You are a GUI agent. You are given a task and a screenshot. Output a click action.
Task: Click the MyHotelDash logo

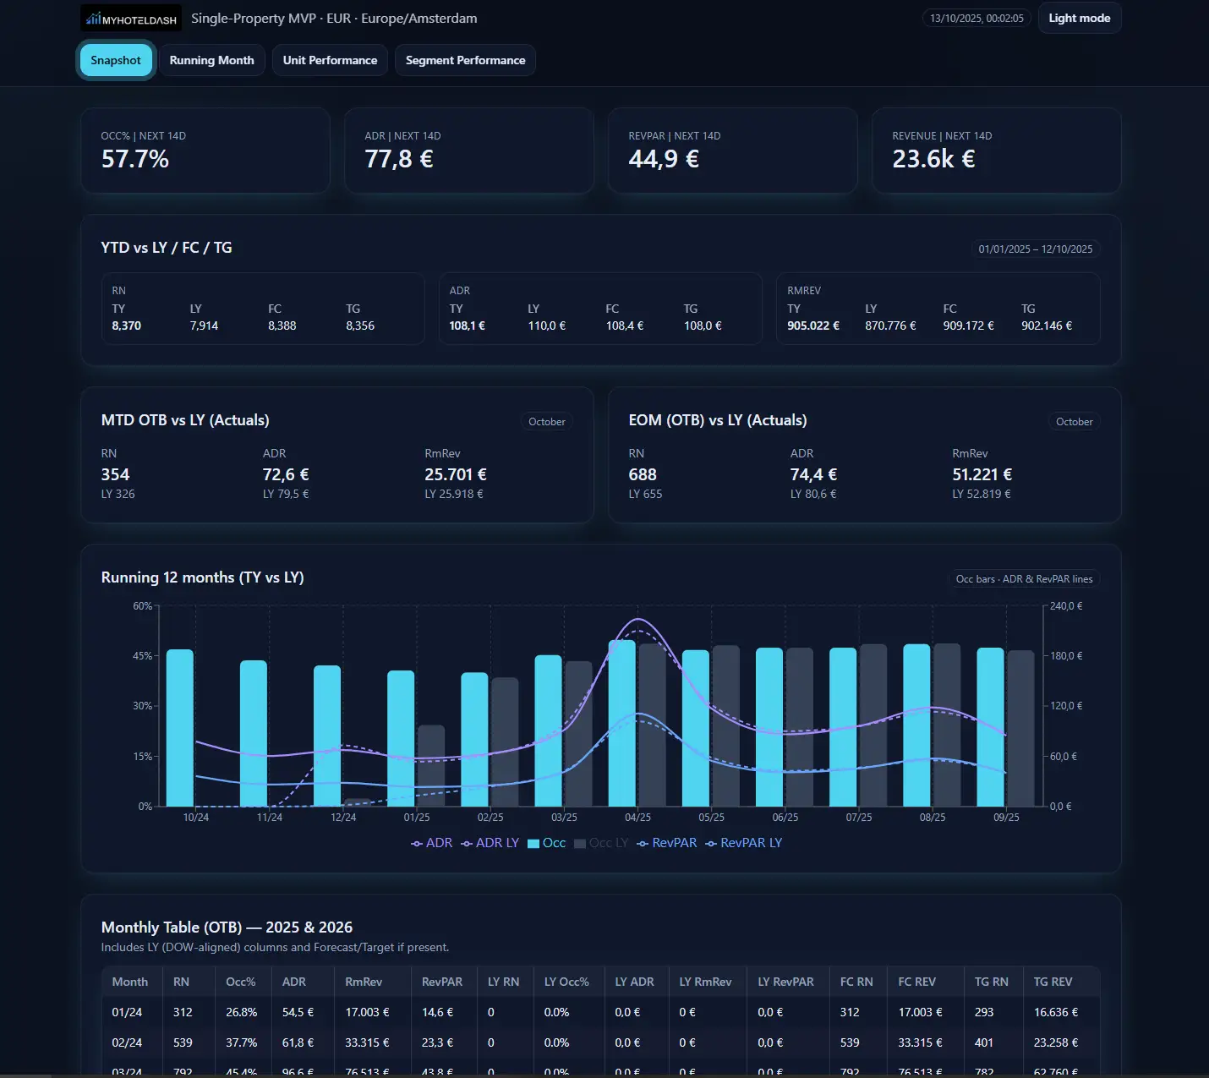tap(130, 19)
